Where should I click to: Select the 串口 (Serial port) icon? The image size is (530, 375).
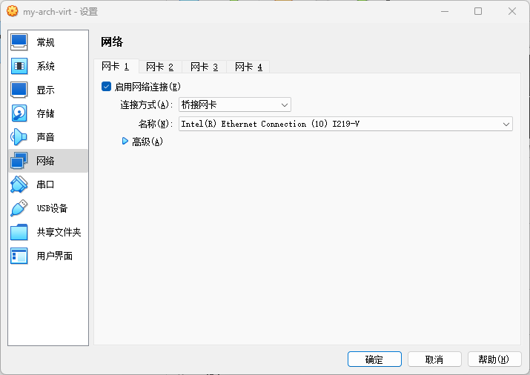[x=19, y=185]
